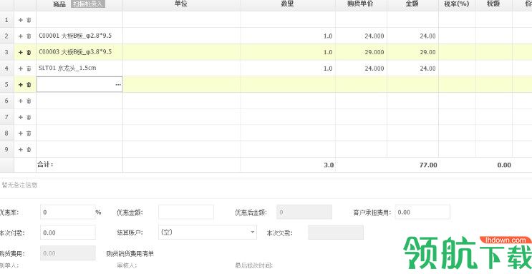
Task: Click the 商品 column header
Action: tap(59, 4)
